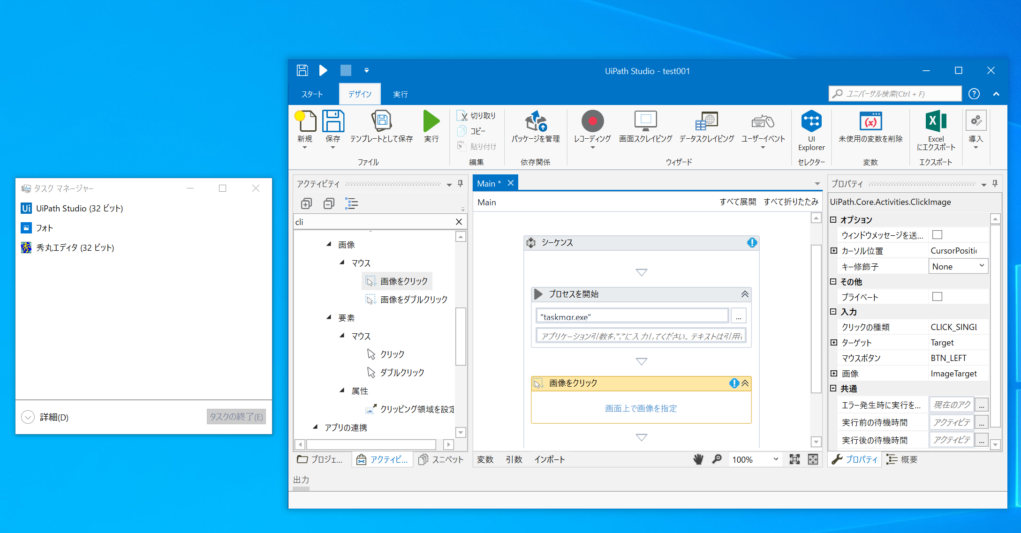
Task: Switch to the スタート ribbon tab
Action: point(312,94)
